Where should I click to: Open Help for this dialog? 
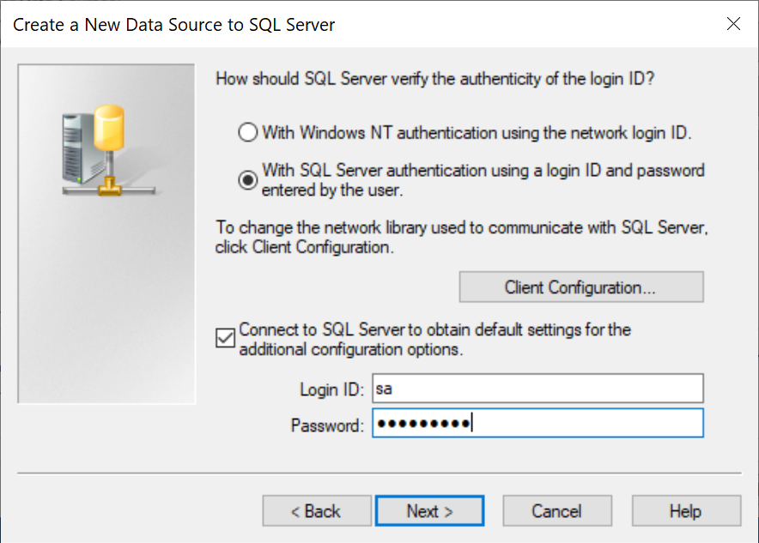(x=685, y=511)
